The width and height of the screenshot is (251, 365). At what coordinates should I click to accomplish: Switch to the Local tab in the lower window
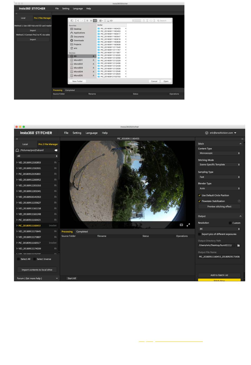click(25, 144)
